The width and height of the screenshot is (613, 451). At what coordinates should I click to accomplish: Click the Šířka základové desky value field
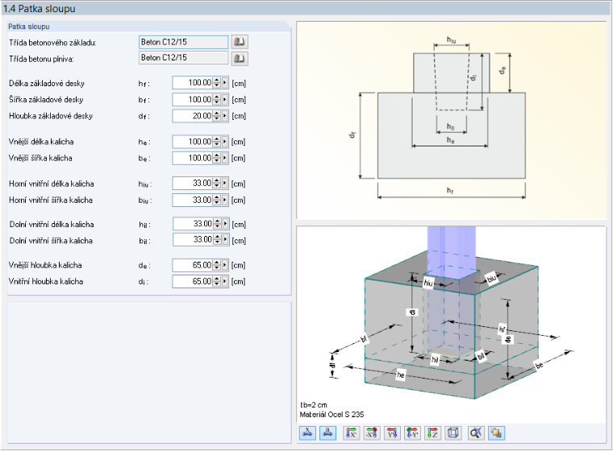point(193,100)
